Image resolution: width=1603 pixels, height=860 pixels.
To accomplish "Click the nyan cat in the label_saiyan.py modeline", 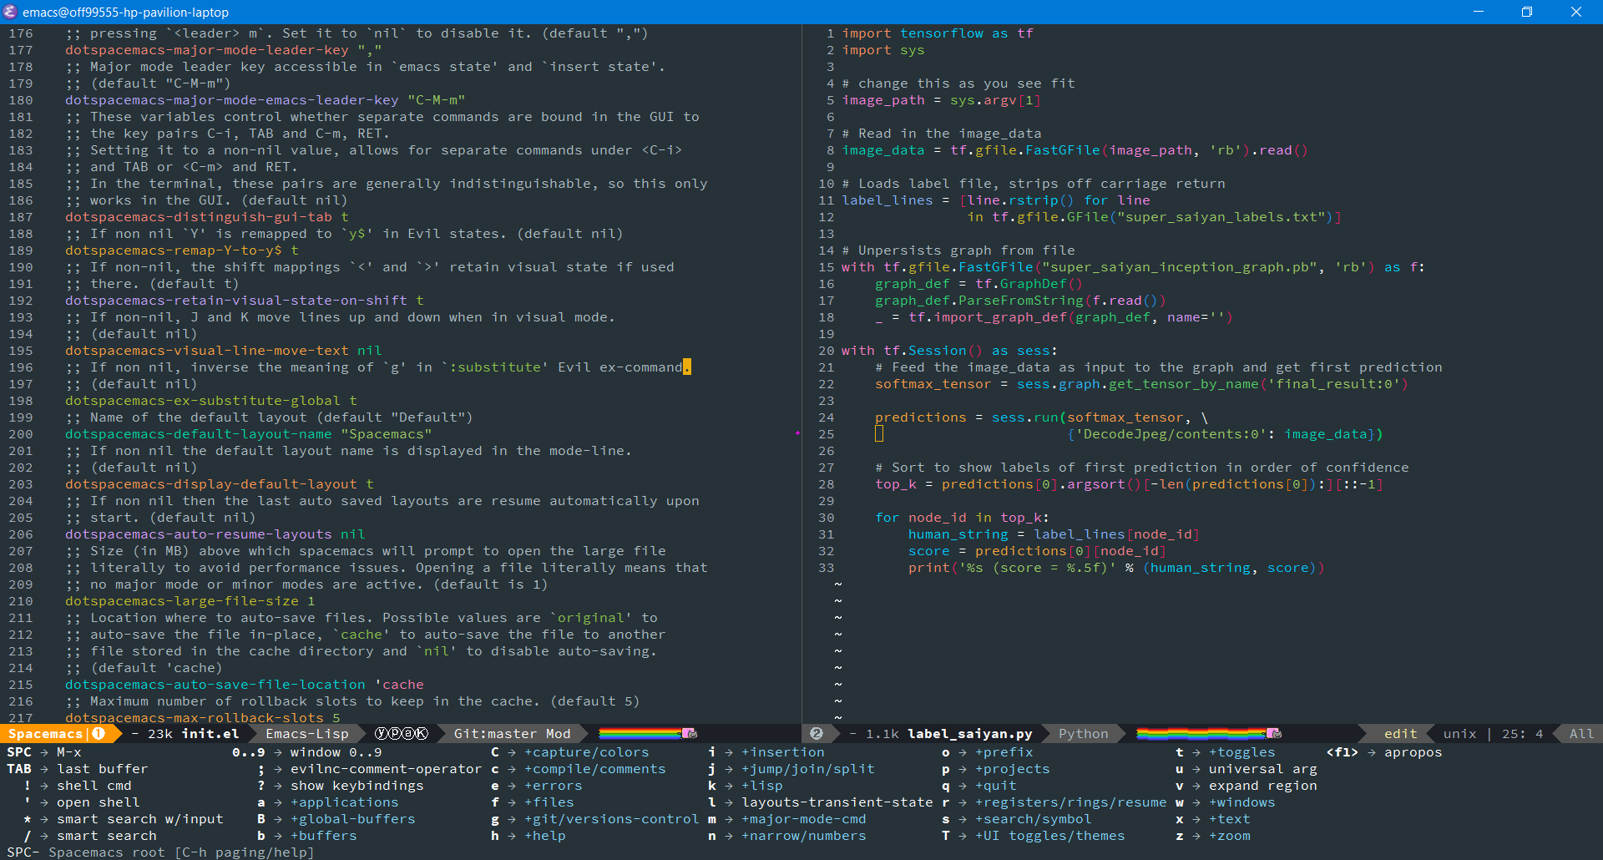I will (x=1274, y=733).
